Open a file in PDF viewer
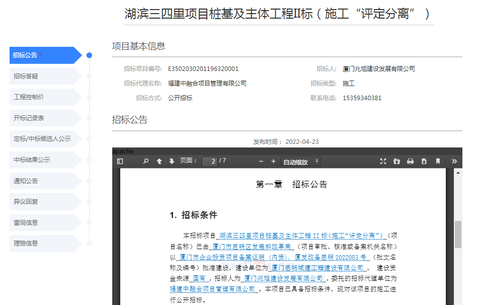Viewport: 478px width, 305px height. (396, 161)
